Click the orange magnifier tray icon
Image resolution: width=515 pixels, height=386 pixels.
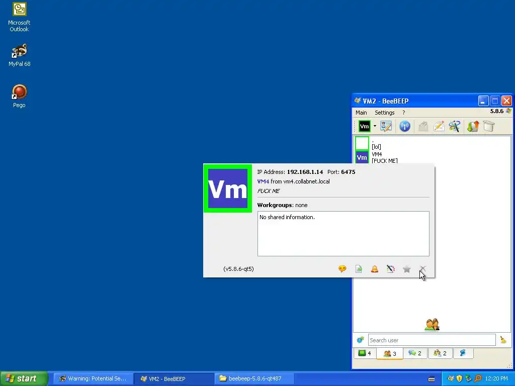478,378
